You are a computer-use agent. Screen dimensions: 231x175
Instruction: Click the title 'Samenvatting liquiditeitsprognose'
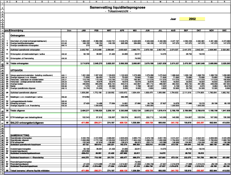117,7
